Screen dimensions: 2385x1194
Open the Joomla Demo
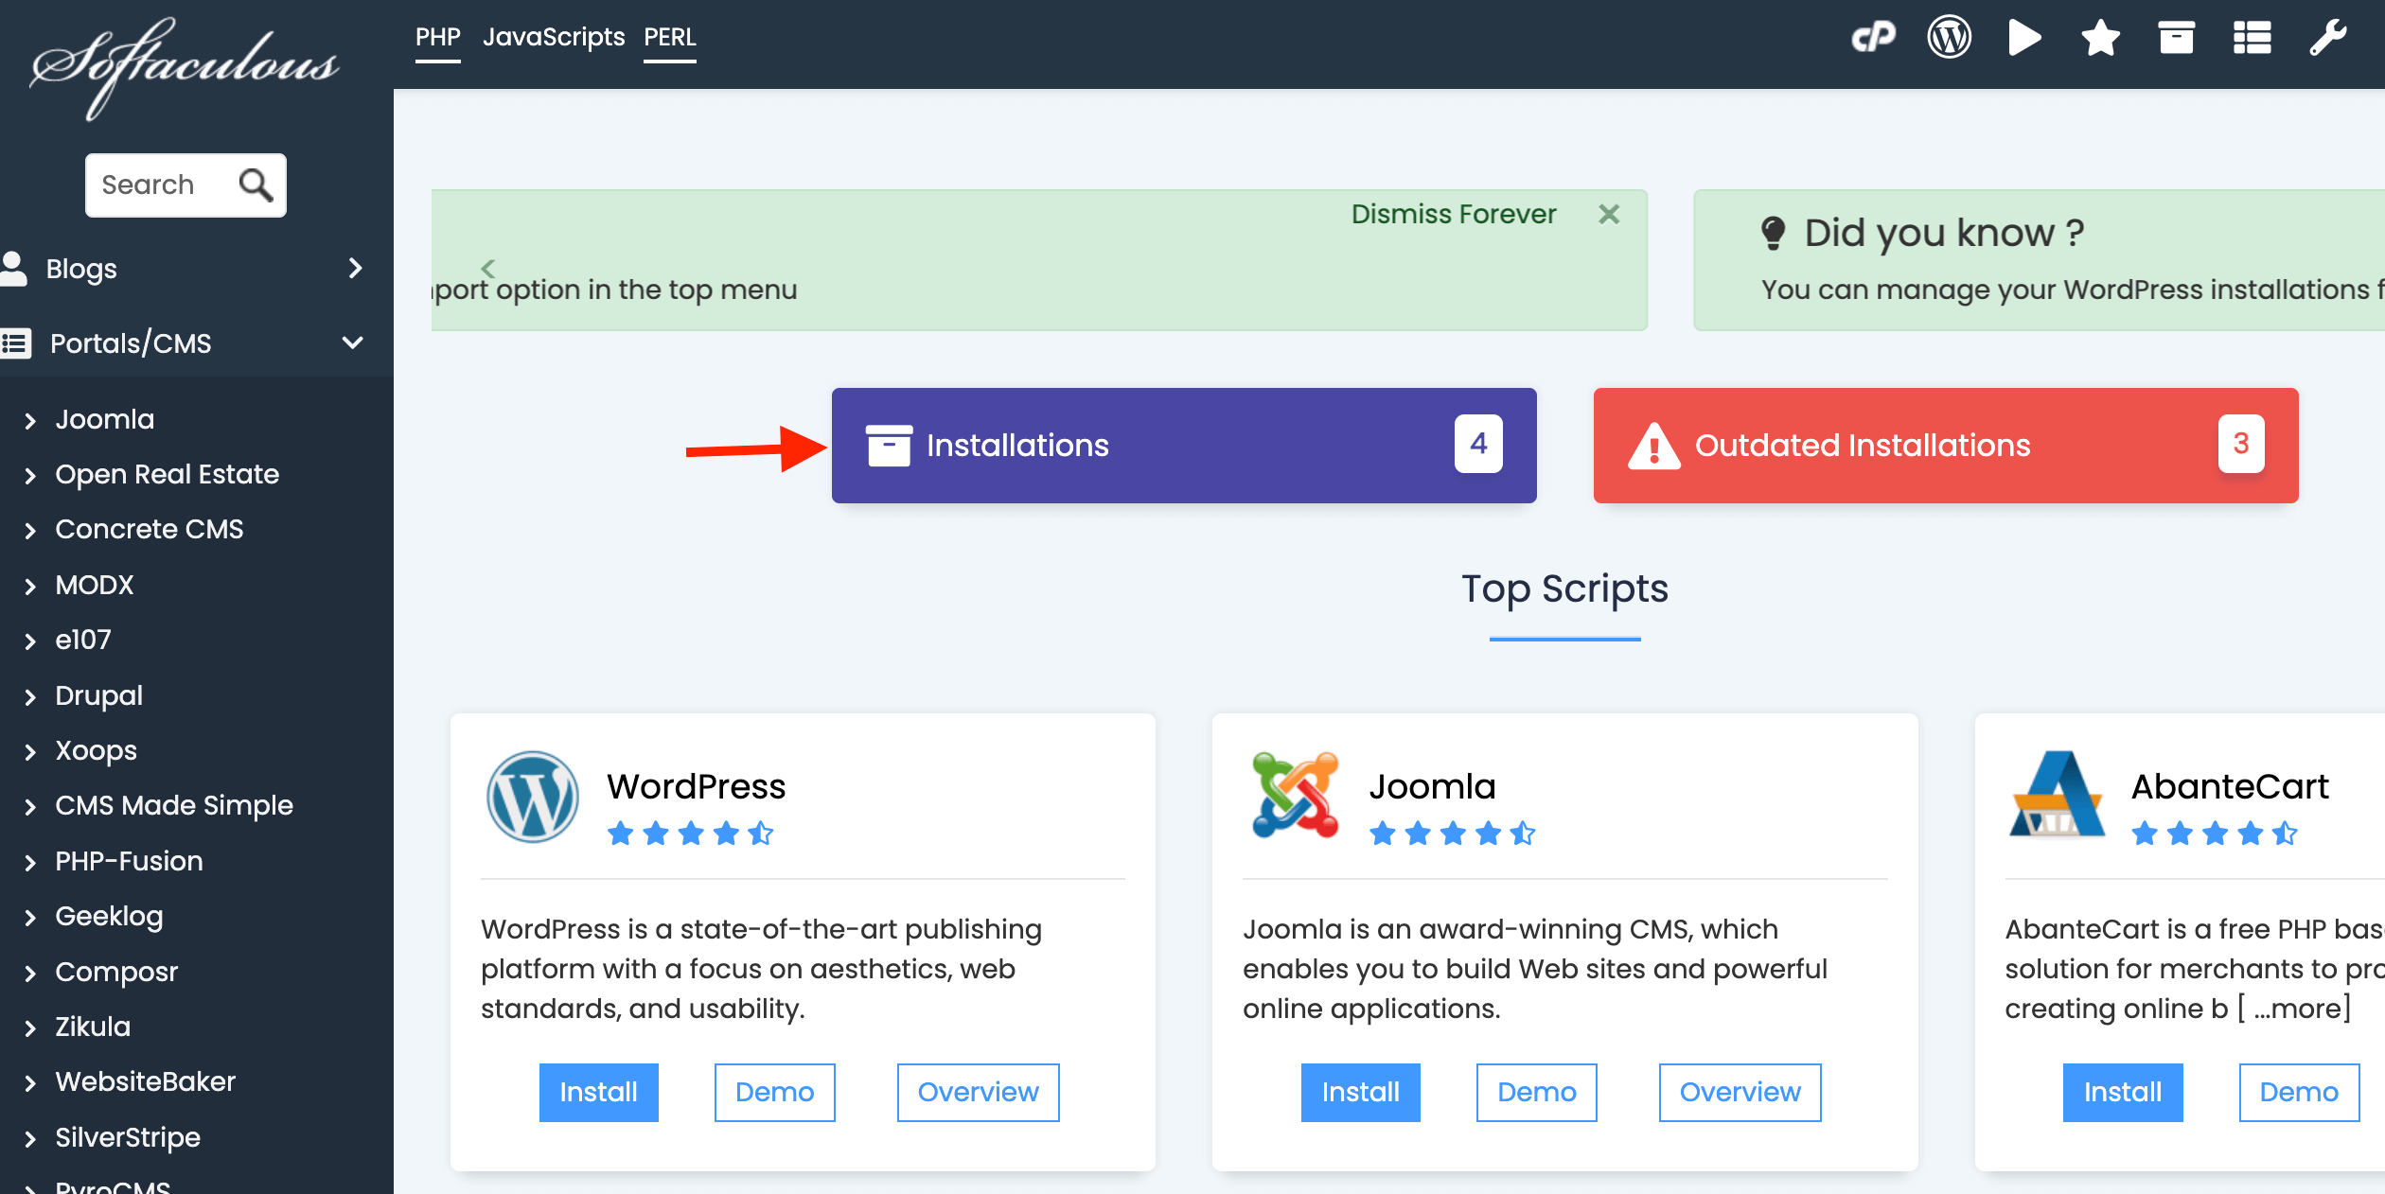click(1536, 1092)
